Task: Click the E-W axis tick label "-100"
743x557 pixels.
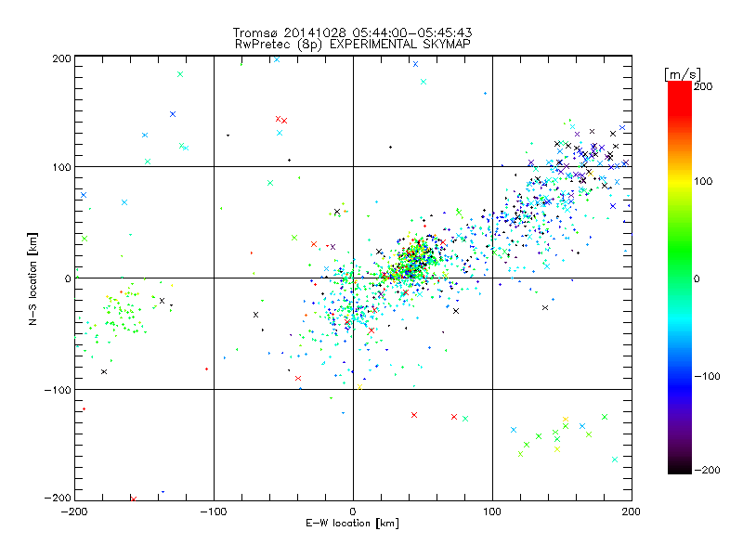Action: click(x=214, y=512)
